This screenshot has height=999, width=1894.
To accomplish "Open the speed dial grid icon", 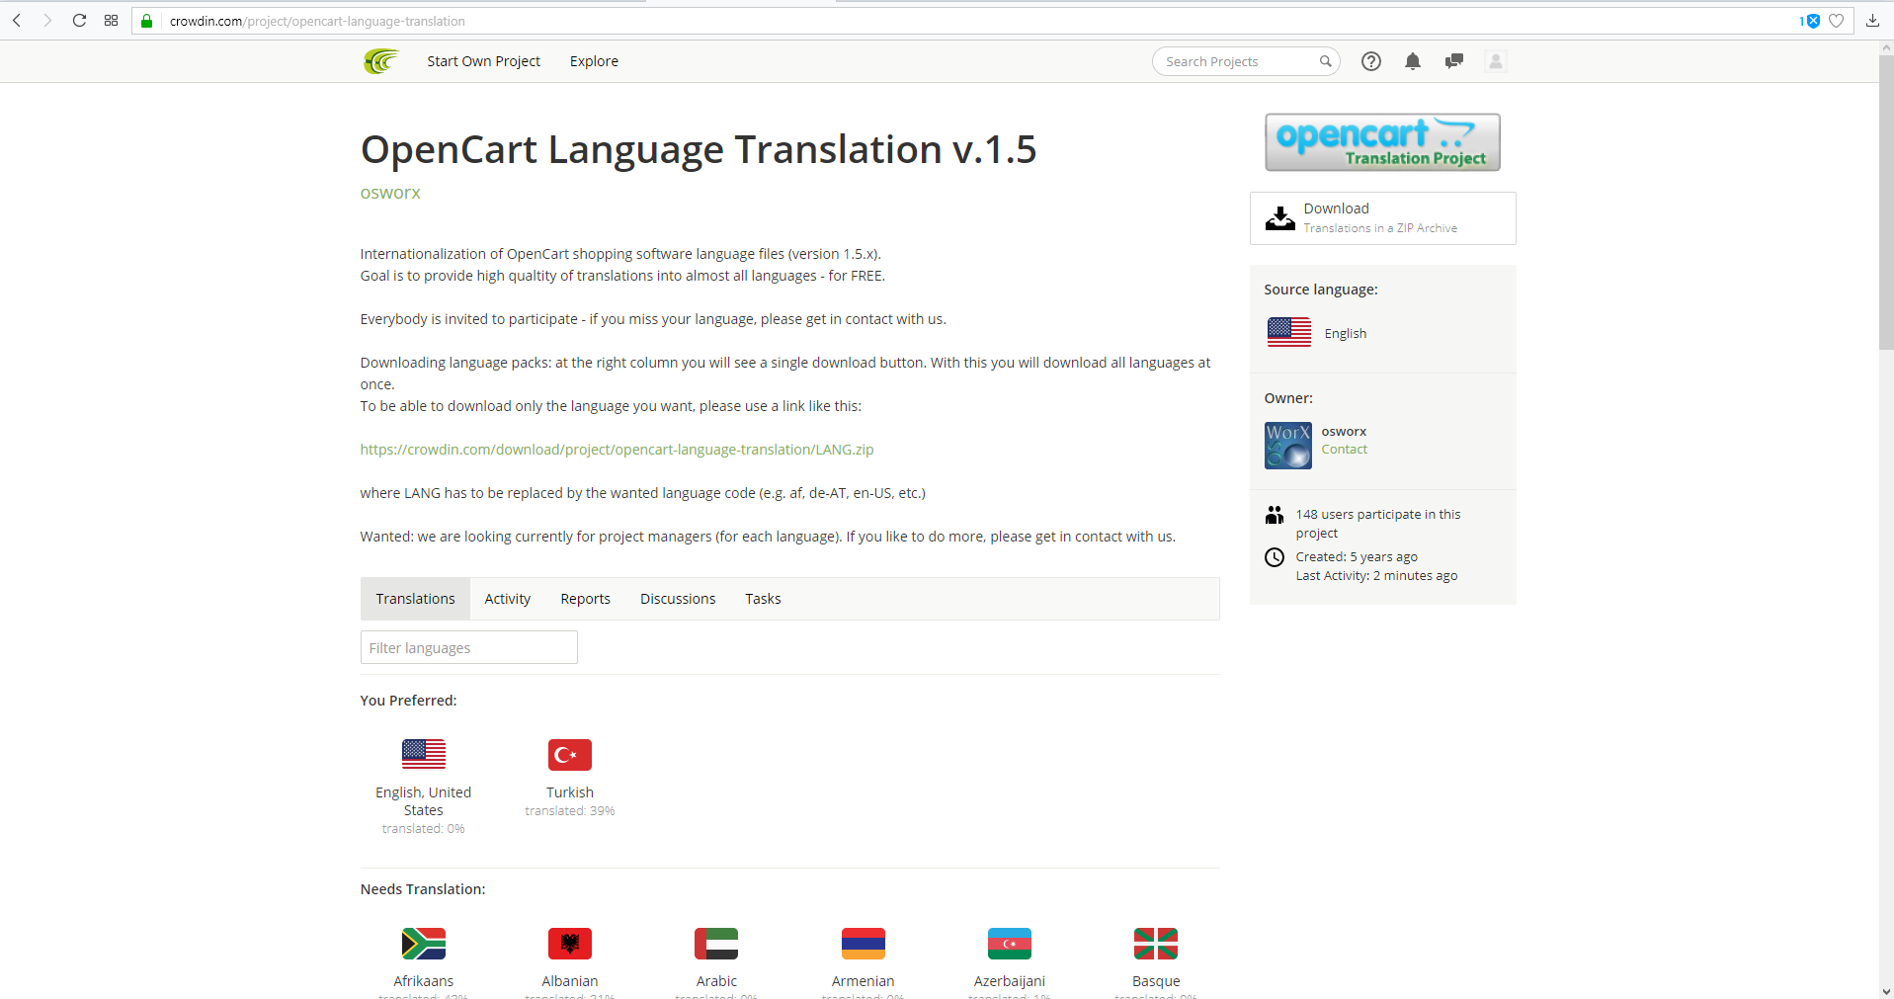I will pyautogui.click(x=111, y=21).
